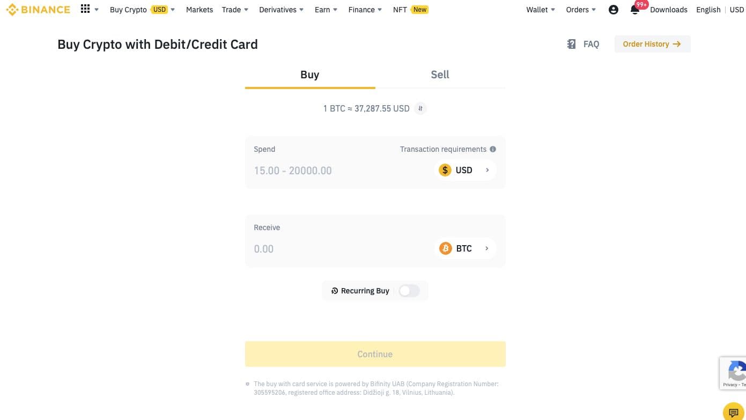Swap the BTC/USD rate direction icon
Screen dimensions: 746x420
420,108
